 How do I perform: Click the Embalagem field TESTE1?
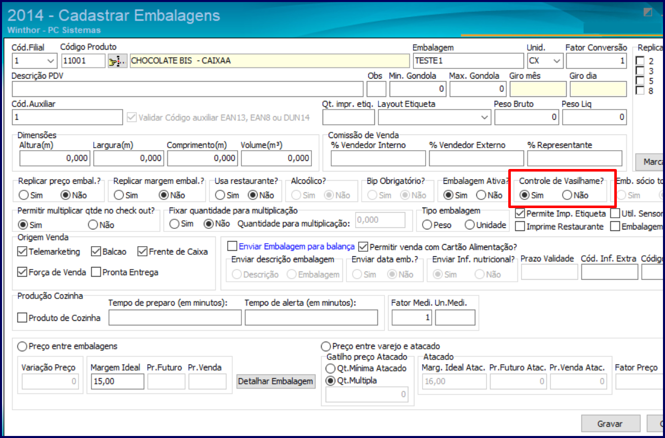(469, 61)
